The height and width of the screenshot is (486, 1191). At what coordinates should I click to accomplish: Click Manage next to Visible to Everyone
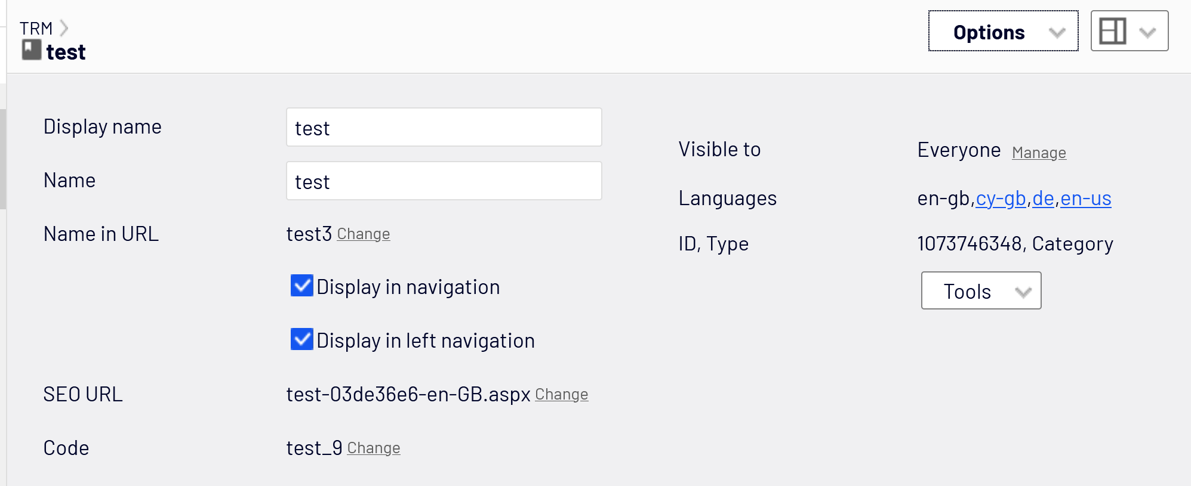tap(1039, 153)
